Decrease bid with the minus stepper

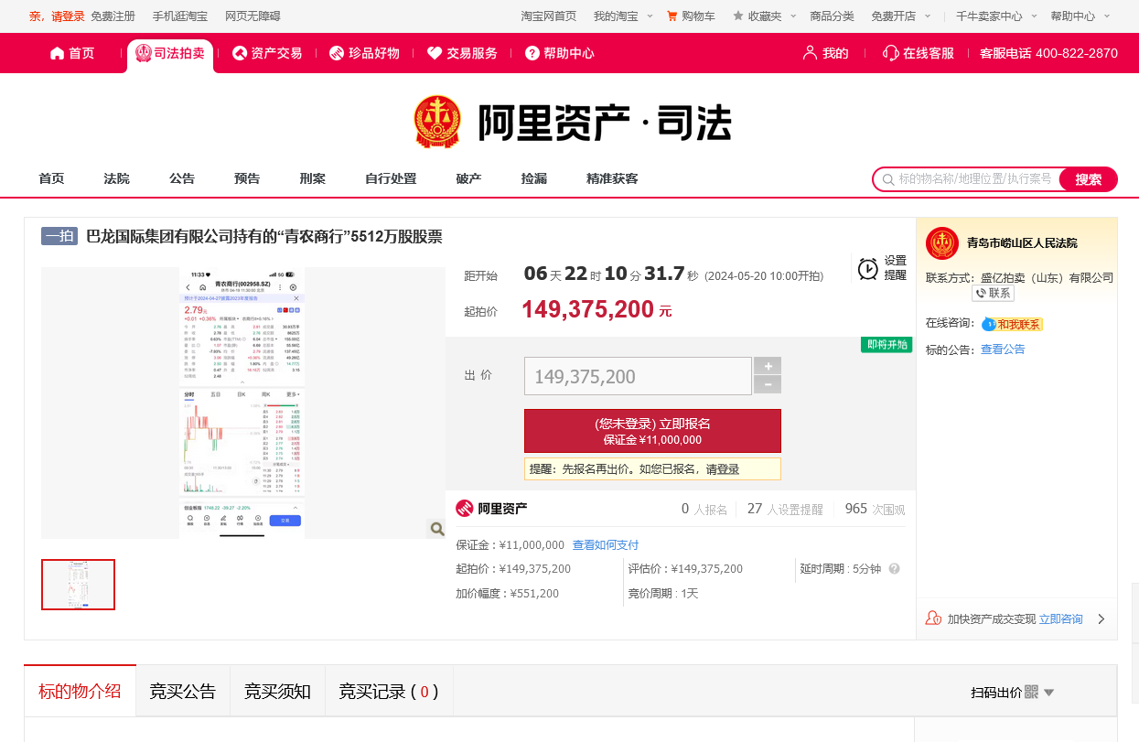[767, 385]
